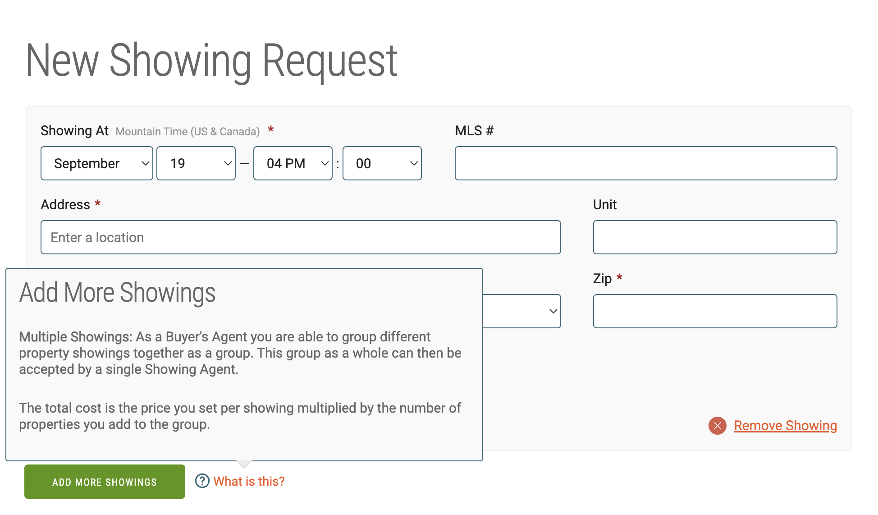Click the Remove Showing link
This screenshot has width=878, height=515.
click(x=786, y=426)
